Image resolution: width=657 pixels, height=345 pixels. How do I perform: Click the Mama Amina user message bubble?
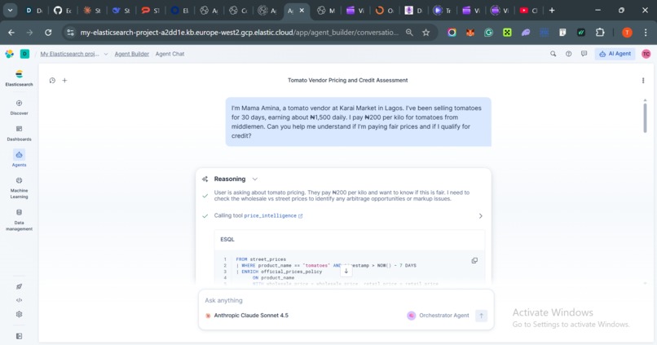coord(358,122)
